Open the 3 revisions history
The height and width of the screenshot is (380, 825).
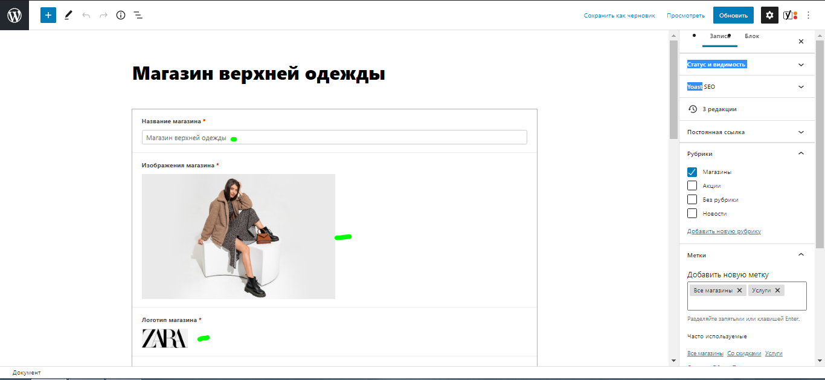[746, 109]
